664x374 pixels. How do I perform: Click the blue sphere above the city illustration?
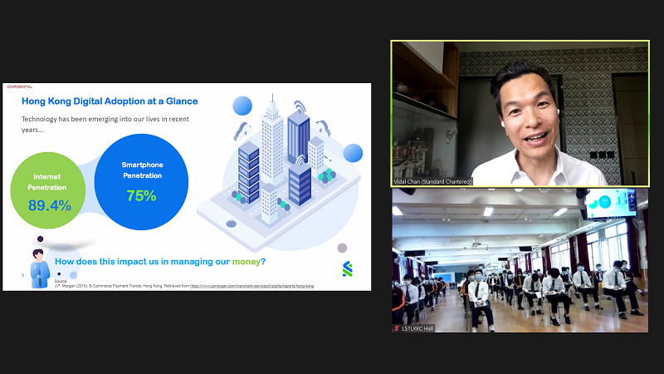242,106
